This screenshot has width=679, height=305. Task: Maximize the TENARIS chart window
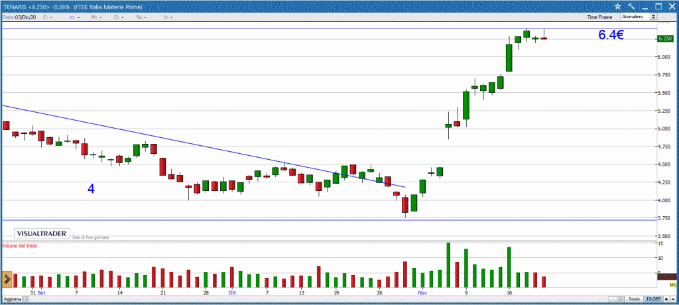pos(658,6)
